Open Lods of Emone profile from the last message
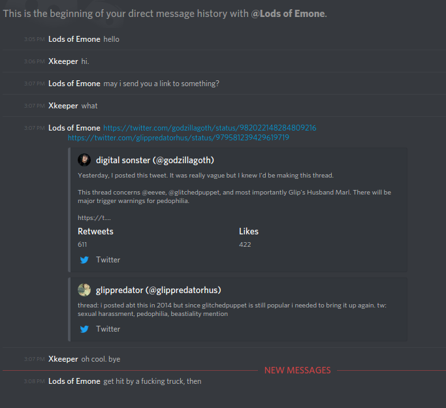This screenshot has width=446, height=408. click(x=74, y=381)
